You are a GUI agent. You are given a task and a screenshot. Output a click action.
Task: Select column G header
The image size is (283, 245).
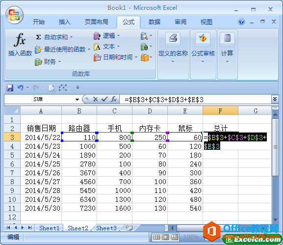tap(256, 111)
